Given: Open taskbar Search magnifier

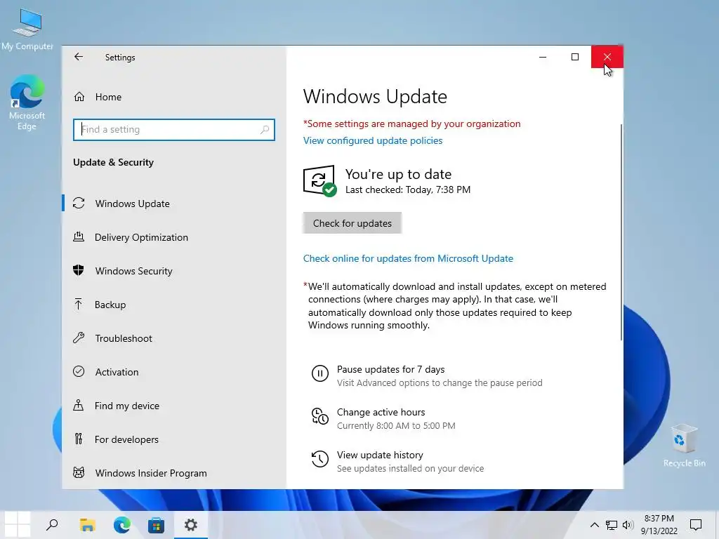Looking at the screenshot, I should coord(52,524).
